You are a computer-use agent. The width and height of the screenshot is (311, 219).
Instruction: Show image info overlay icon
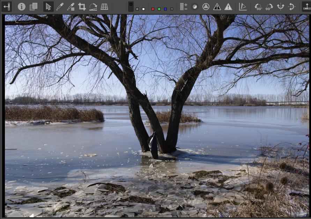click(22, 7)
